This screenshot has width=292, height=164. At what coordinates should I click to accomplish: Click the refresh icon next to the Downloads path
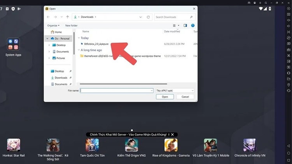coord(148,17)
